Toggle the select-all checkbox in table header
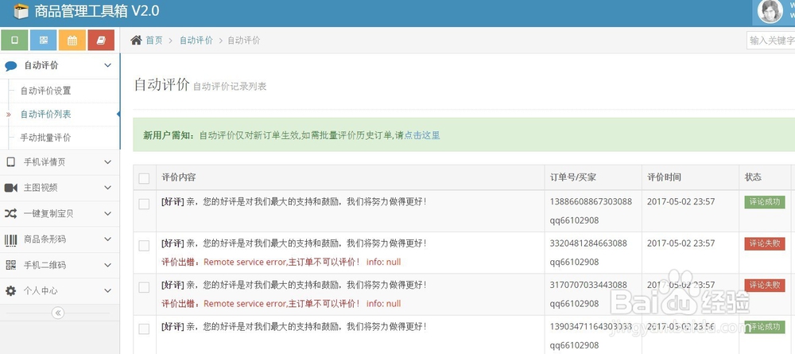Screen dimensions: 795x354 pyautogui.click(x=144, y=178)
